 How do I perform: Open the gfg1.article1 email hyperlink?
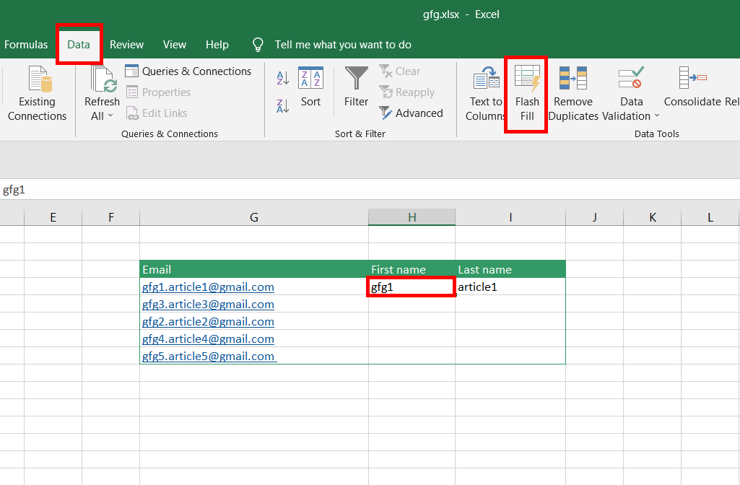coord(208,287)
